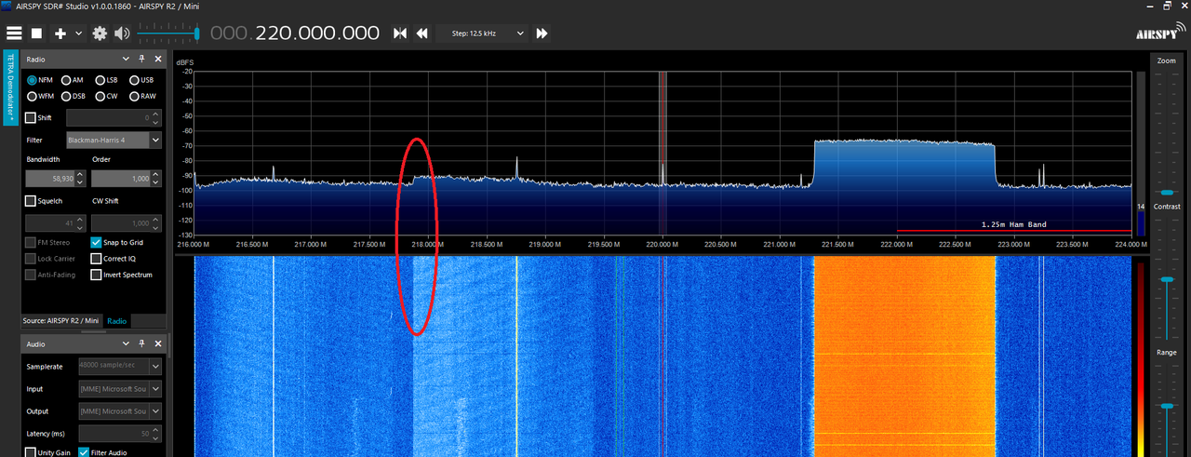The image size is (1191, 457).
Task: Click the 1.25m Ham Band label
Action: point(1013,224)
